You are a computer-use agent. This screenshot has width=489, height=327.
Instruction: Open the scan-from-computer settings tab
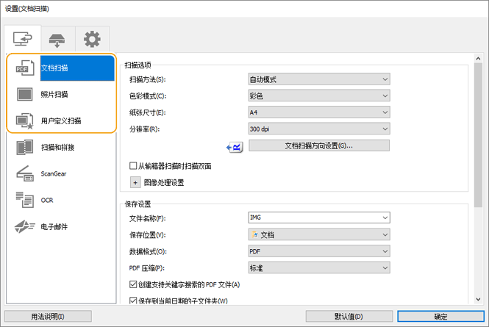tap(22, 37)
